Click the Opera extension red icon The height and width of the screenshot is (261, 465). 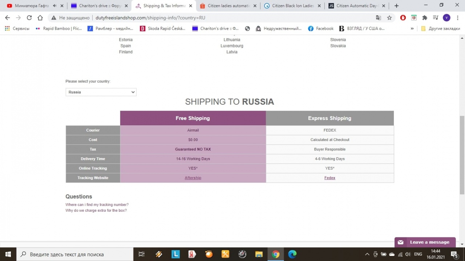[403, 18]
